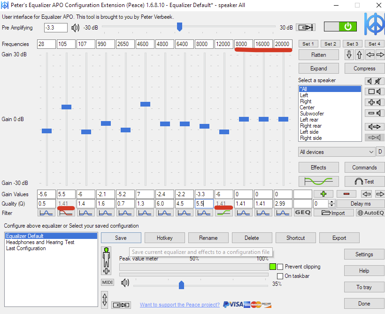Click the Expand button
Screen dimensions: 385x314
[x=318, y=69]
